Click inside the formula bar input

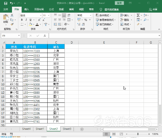[x=104, y=36]
